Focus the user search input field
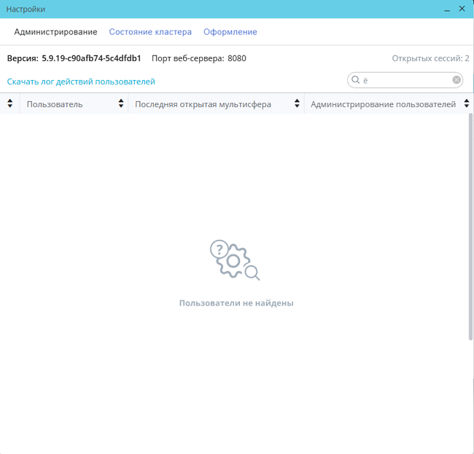The image size is (474, 454). (x=405, y=80)
